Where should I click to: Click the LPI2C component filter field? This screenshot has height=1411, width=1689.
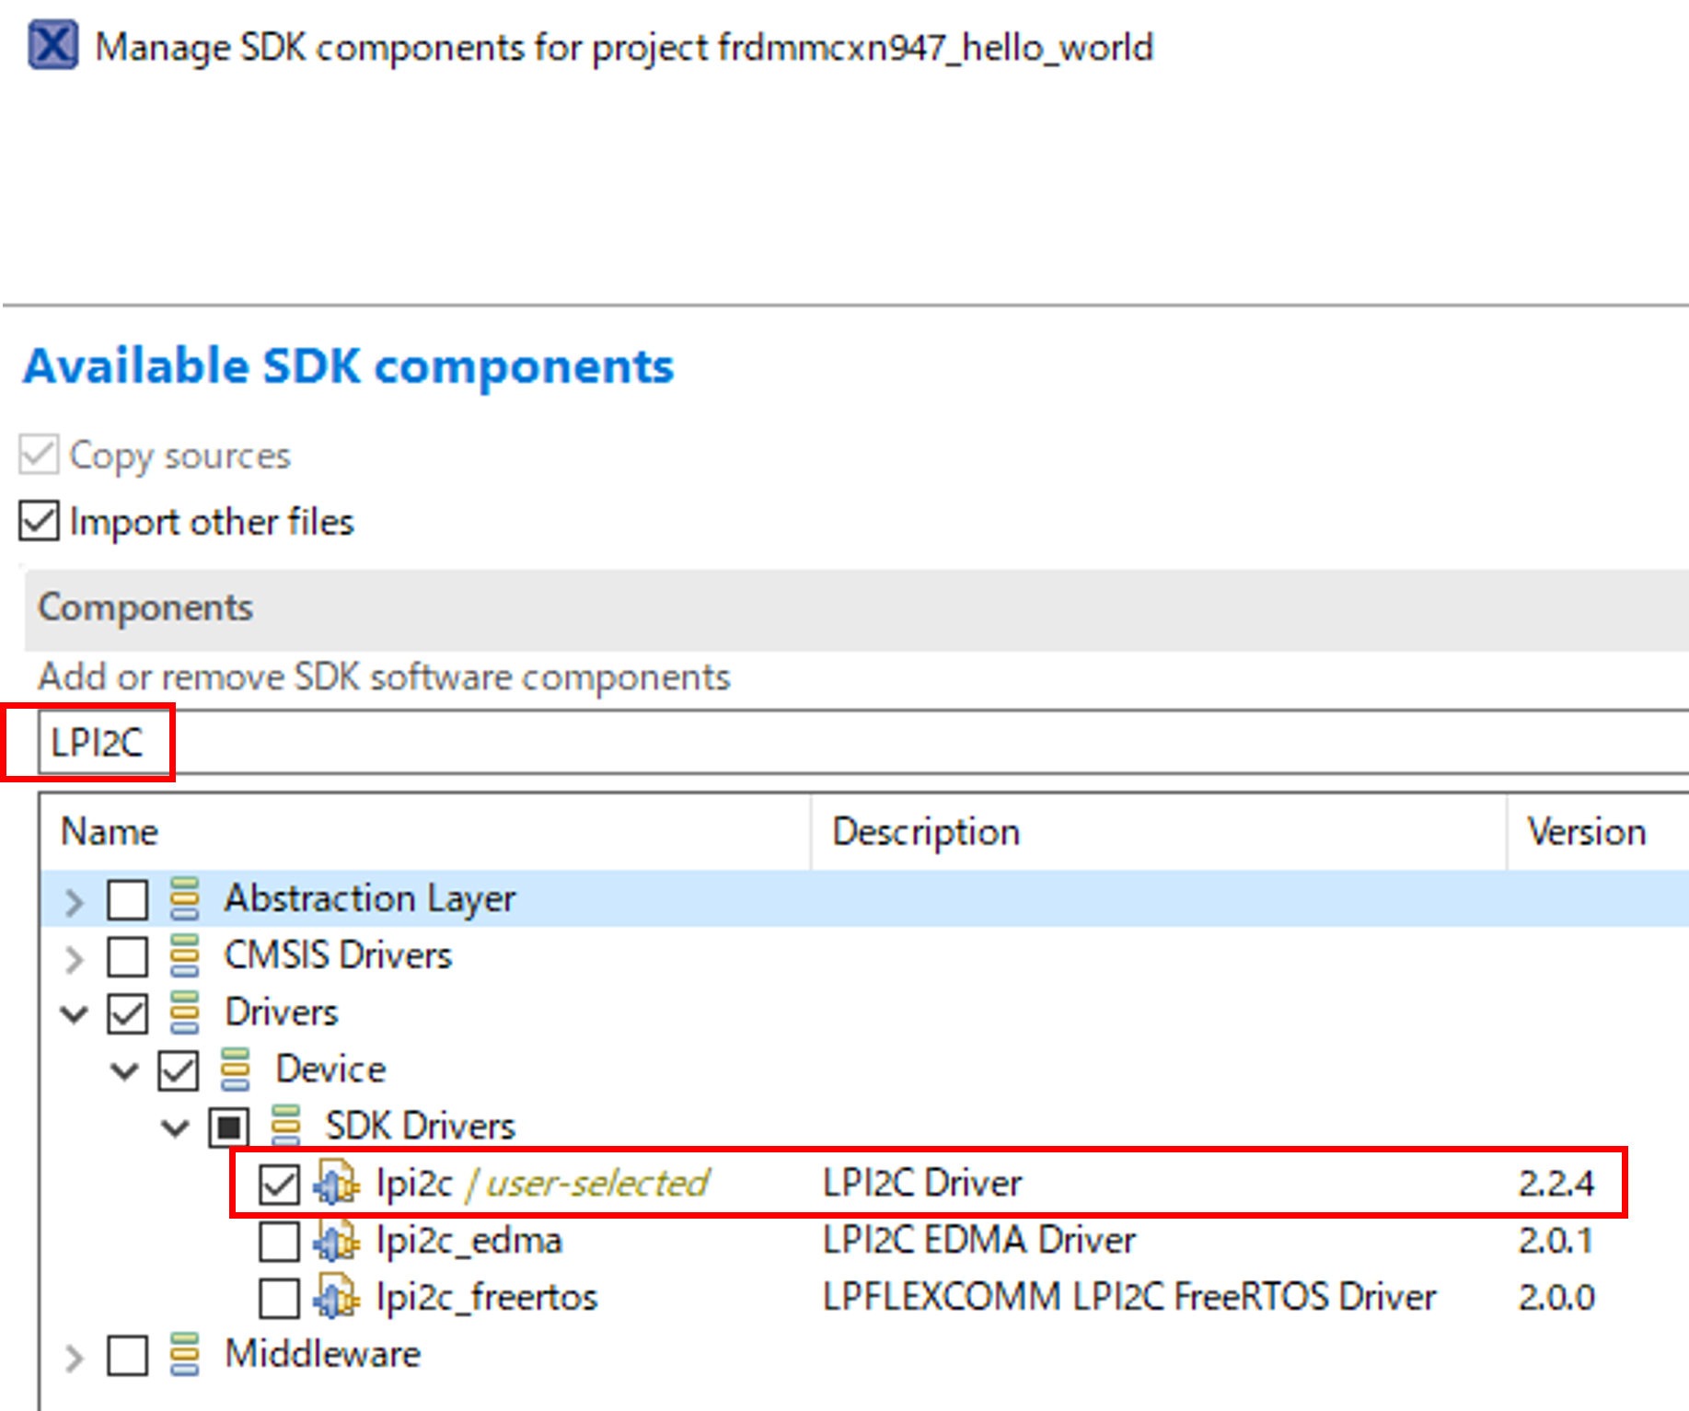828,742
